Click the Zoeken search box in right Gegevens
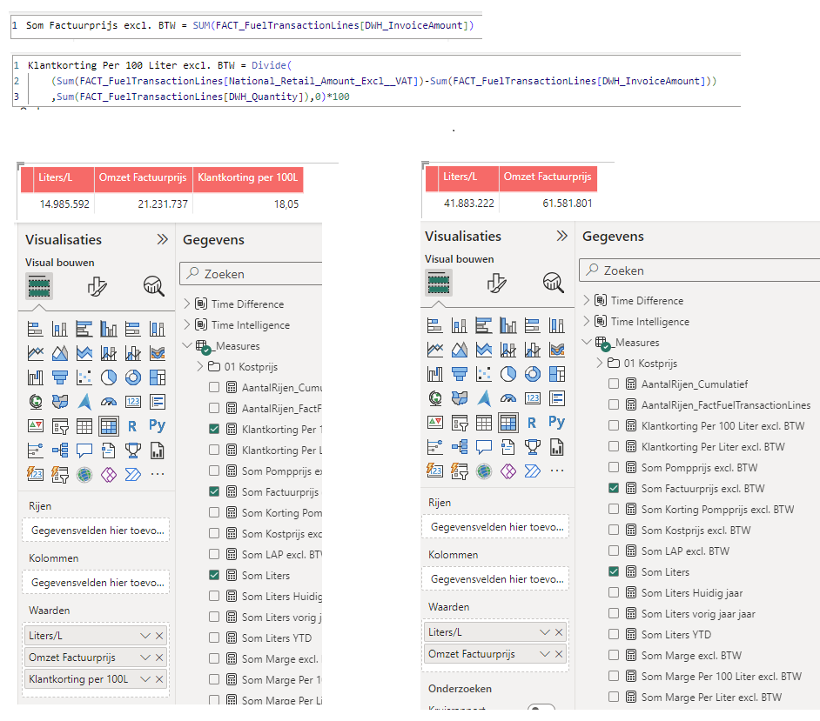The image size is (820, 721). [x=700, y=270]
